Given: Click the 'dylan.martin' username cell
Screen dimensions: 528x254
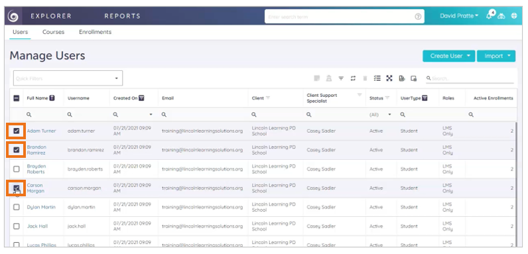Looking at the screenshot, I should (81, 207).
